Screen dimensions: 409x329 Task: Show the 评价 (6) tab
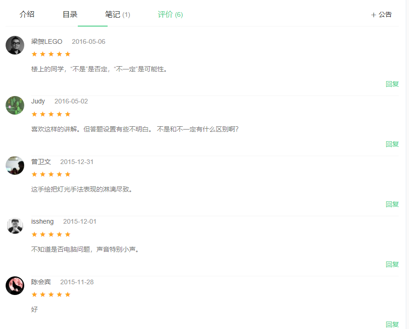point(170,14)
